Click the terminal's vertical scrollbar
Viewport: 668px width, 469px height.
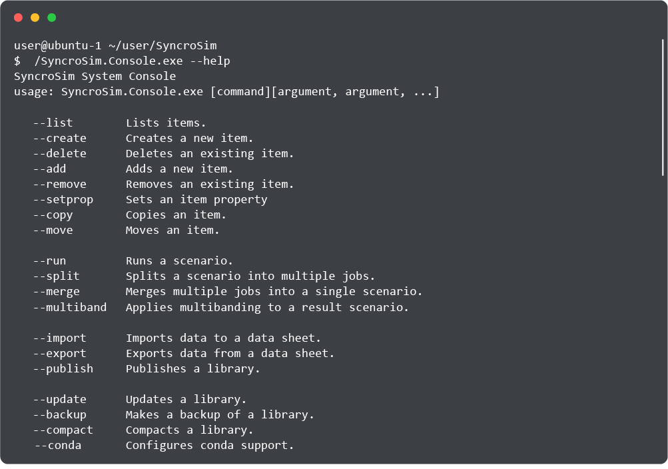tap(663, 107)
